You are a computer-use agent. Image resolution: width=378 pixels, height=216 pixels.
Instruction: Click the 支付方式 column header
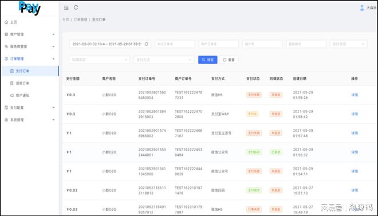pos(218,79)
